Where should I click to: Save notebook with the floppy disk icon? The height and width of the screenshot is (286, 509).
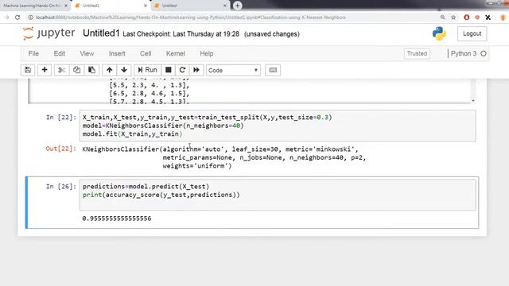(28, 70)
